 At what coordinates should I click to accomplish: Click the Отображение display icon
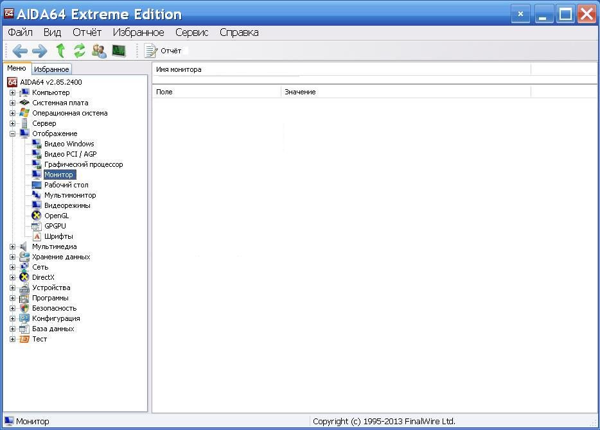[x=24, y=133]
